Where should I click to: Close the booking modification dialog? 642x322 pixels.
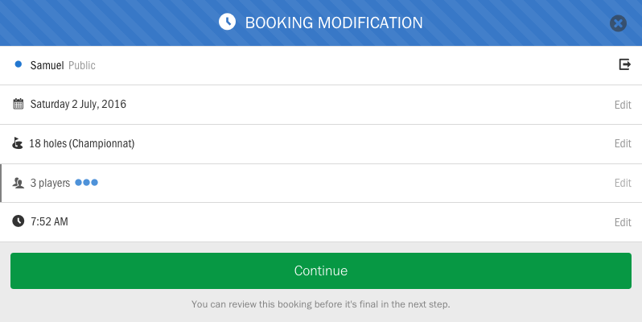[618, 23]
